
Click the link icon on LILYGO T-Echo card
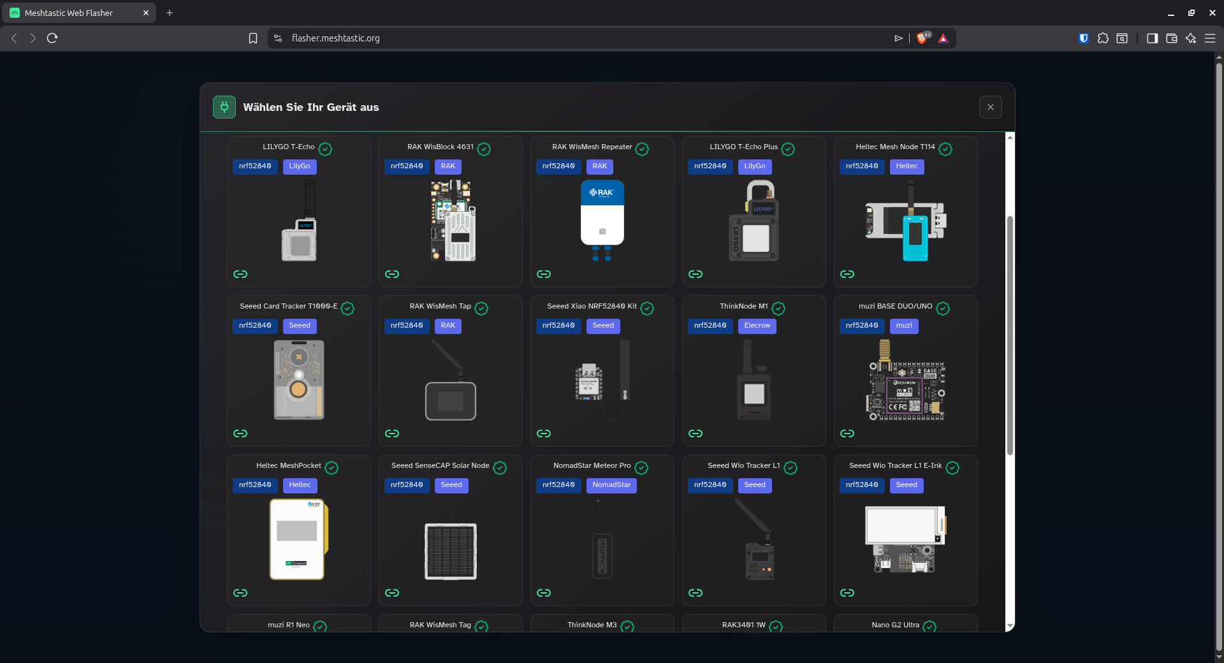240,274
